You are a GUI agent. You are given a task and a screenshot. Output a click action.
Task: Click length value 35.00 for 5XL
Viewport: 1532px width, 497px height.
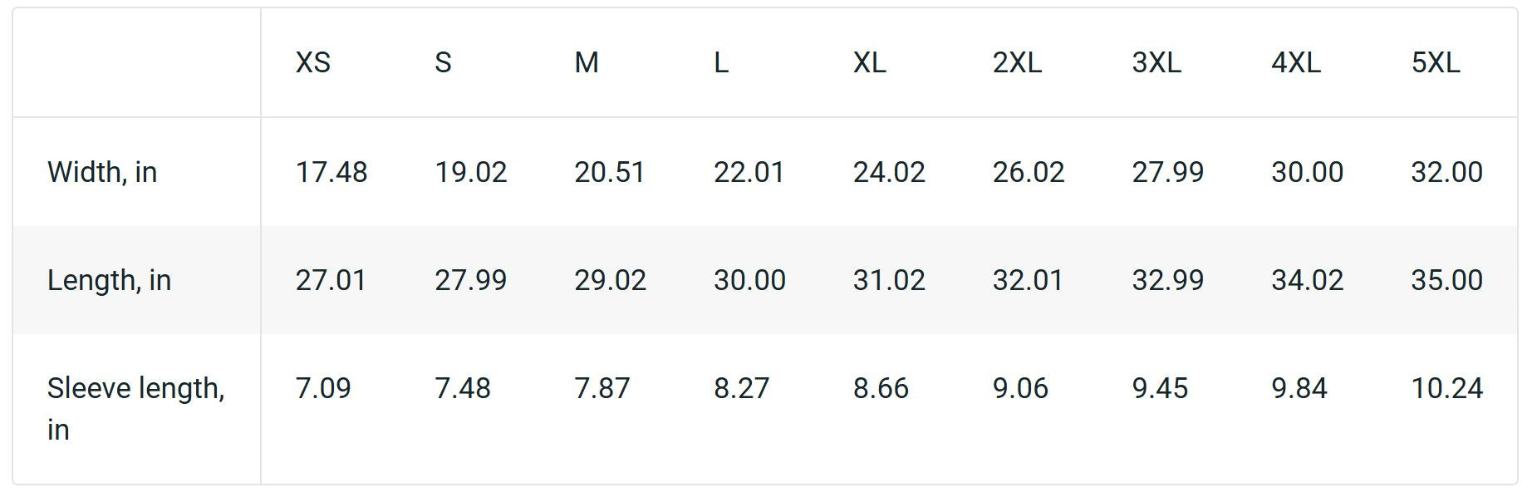coord(1446,280)
